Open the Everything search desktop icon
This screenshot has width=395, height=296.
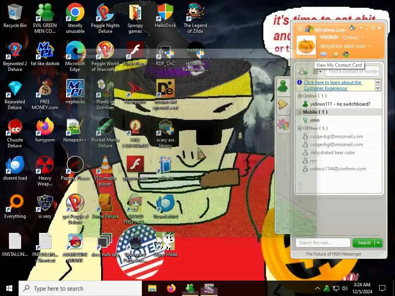pos(15,207)
